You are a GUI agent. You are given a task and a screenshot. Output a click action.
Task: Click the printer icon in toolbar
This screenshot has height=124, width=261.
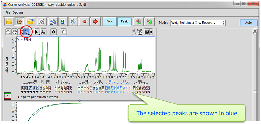tap(52, 22)
